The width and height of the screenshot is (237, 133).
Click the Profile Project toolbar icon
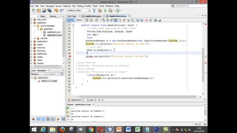coord(117,11)
